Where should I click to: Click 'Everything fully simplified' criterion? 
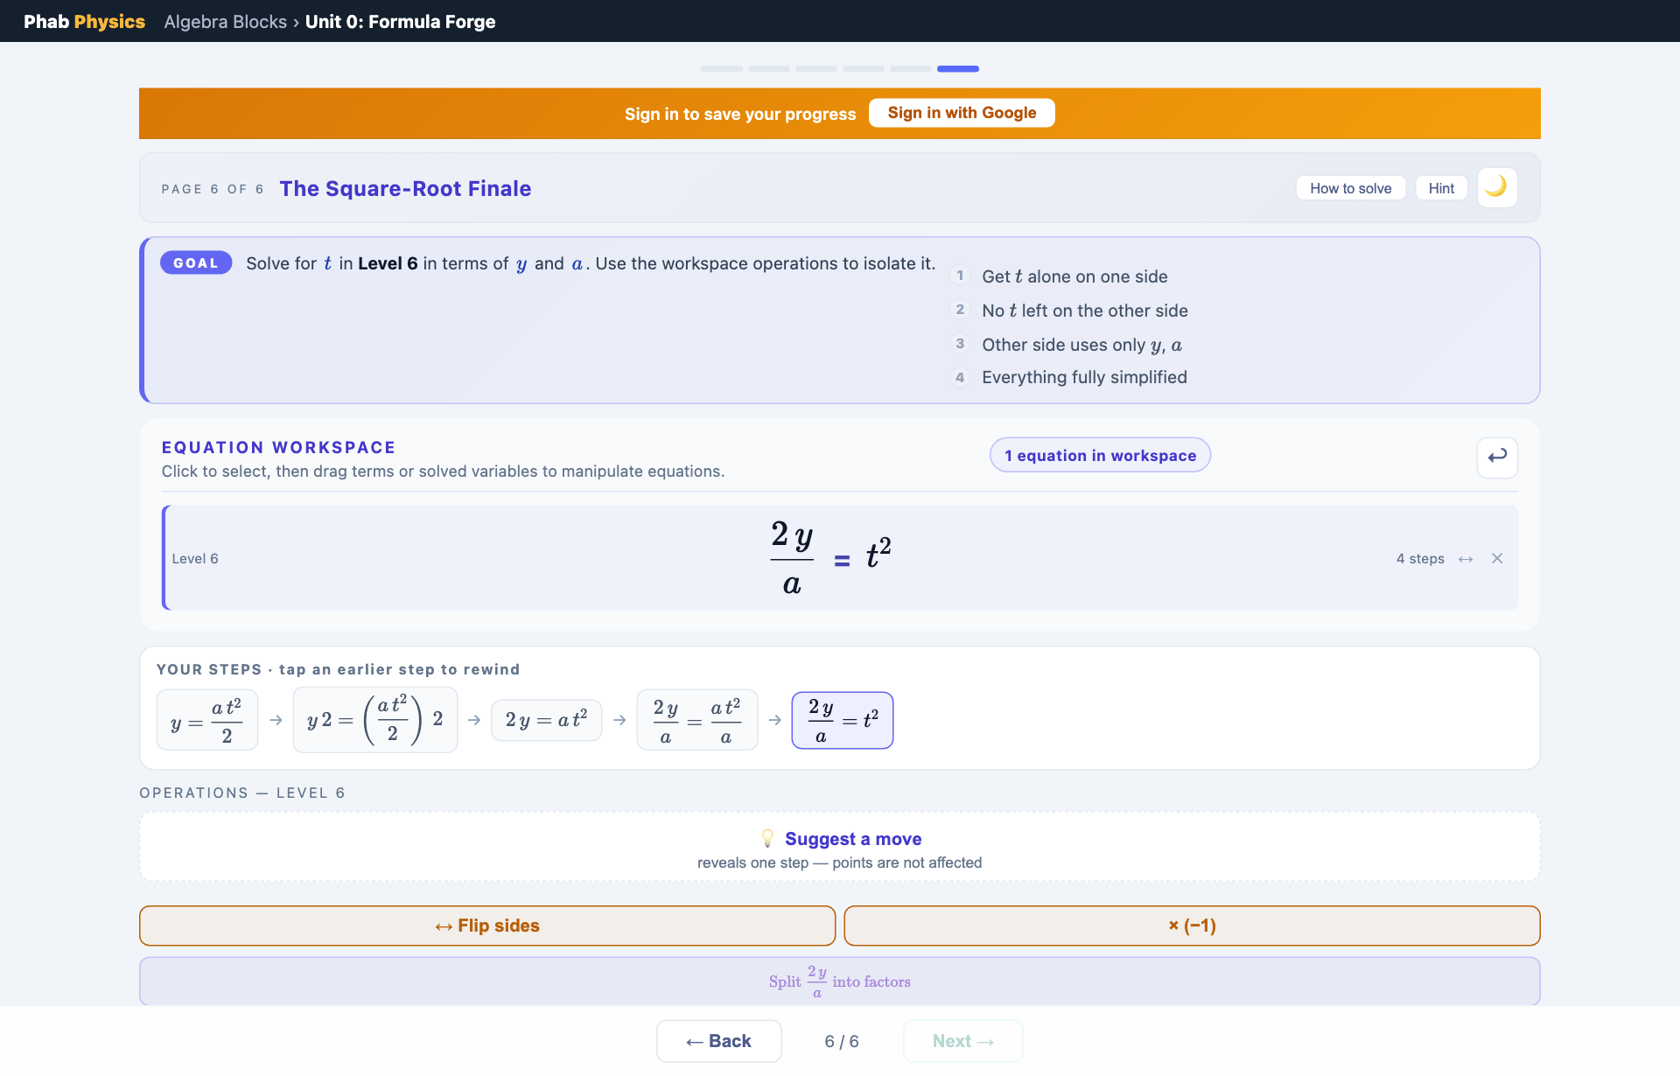(1084, 377)
